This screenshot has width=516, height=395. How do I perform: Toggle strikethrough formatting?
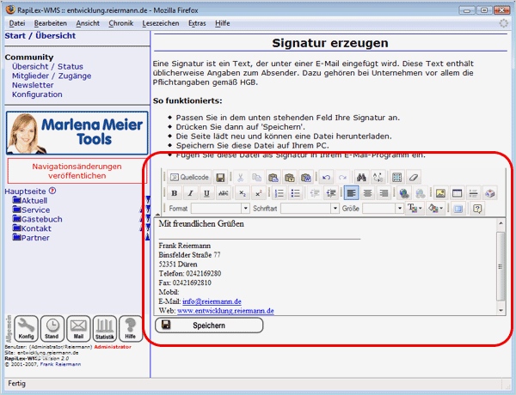click(223, 193)
